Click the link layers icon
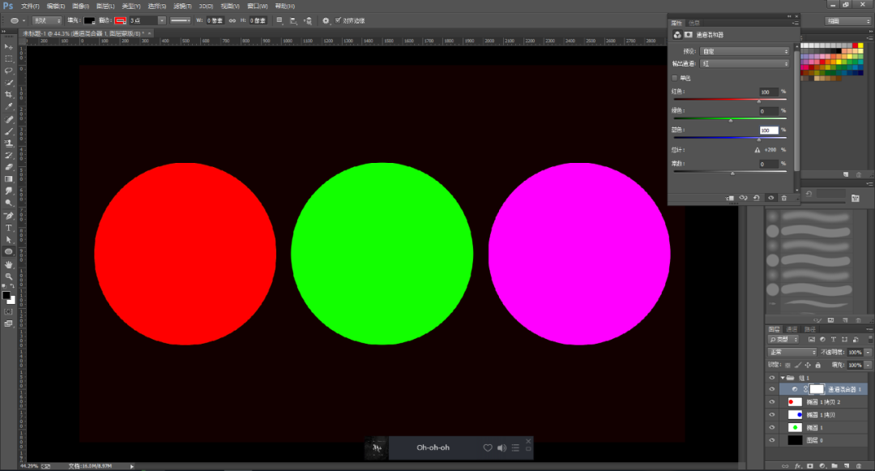 click(785, 466)
